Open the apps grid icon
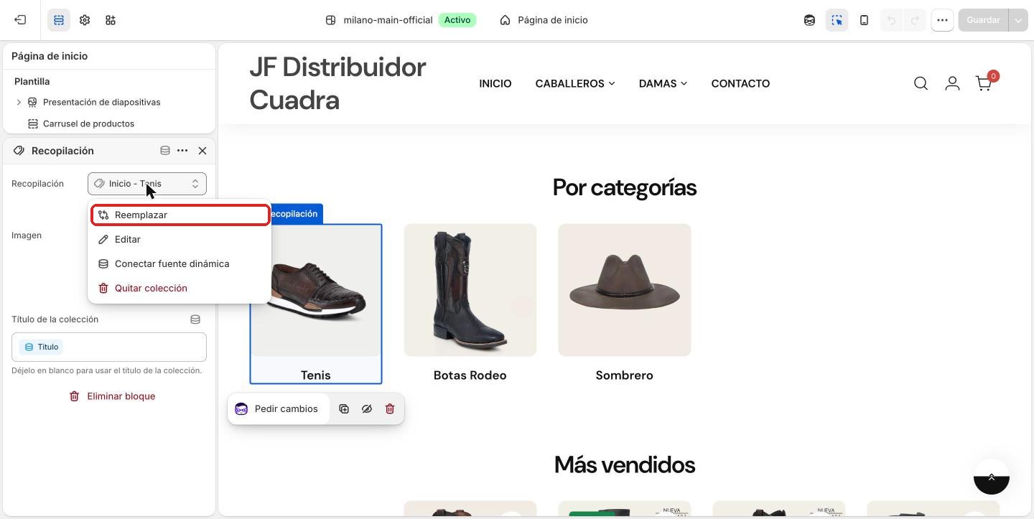 pos(111,20)
